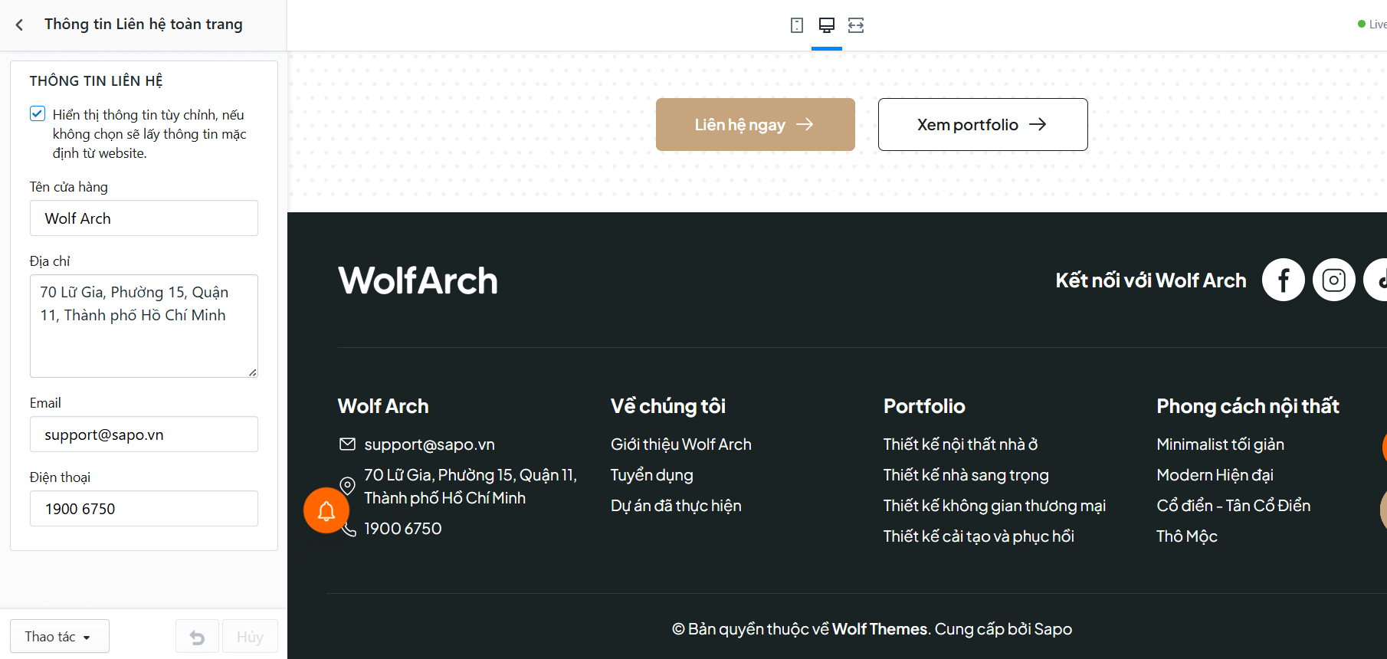Click the footer address text

[471, 487]
